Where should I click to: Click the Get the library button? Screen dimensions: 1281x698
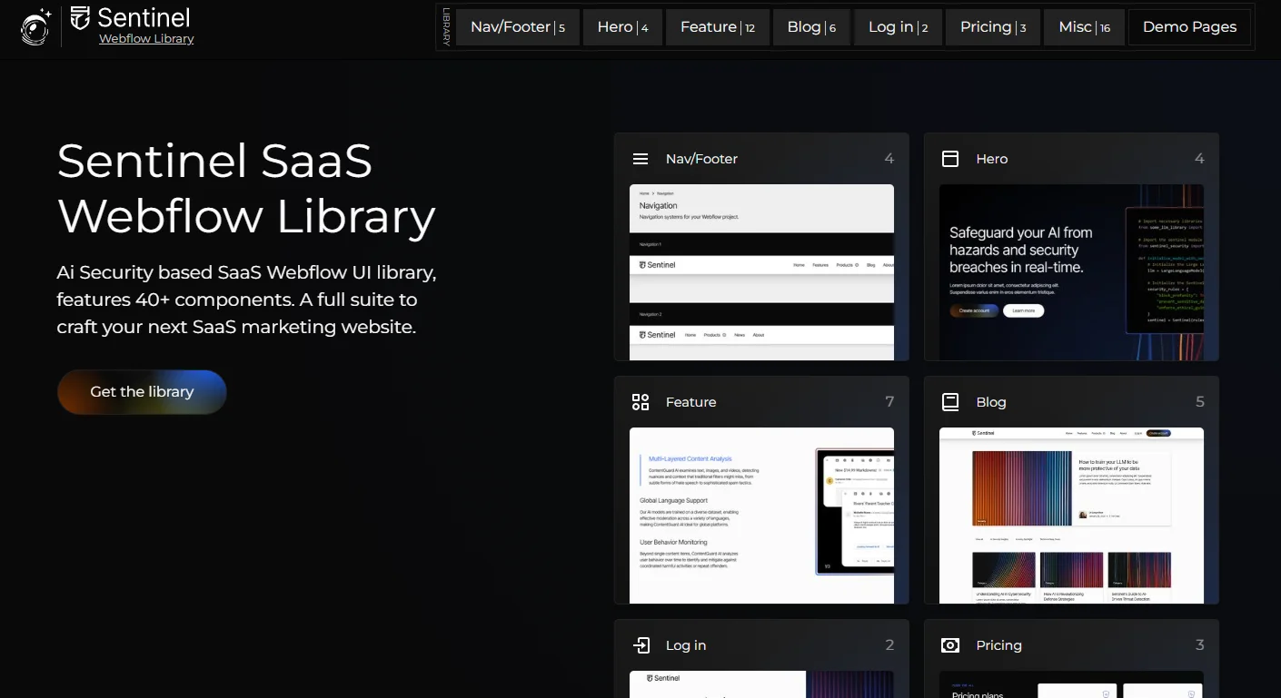click(142, 392)
